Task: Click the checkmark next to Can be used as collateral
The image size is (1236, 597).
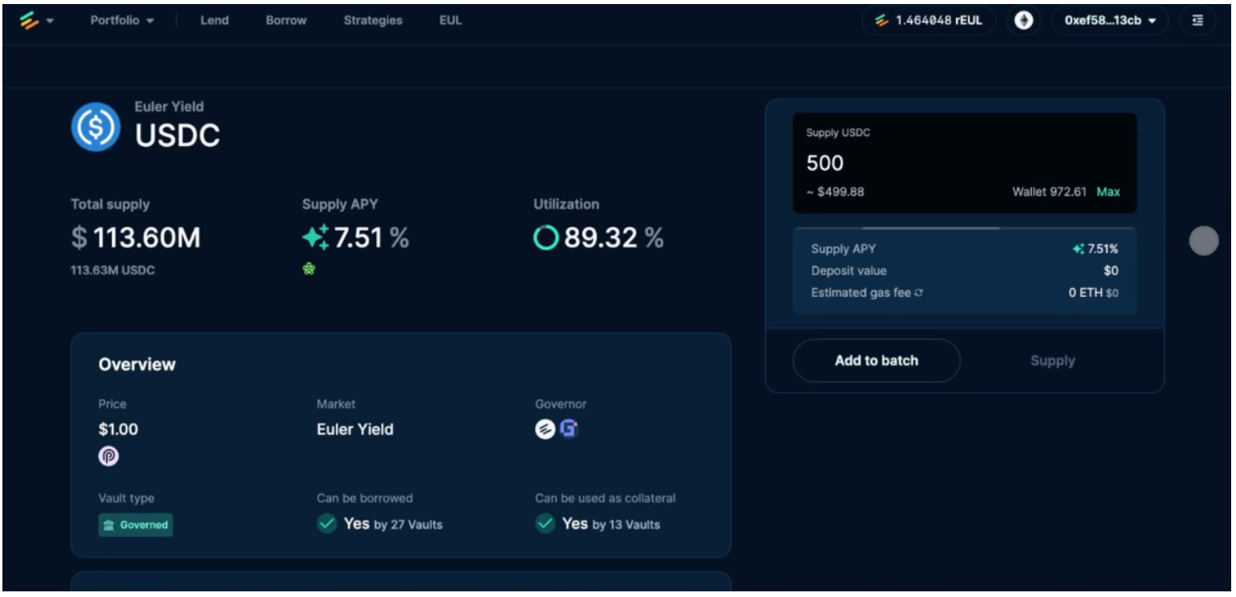Action: 545,524
